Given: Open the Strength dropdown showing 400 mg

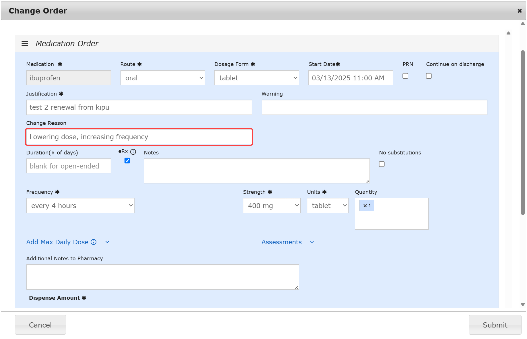Looking at the screenshot, I should click(x=271, y=206).
